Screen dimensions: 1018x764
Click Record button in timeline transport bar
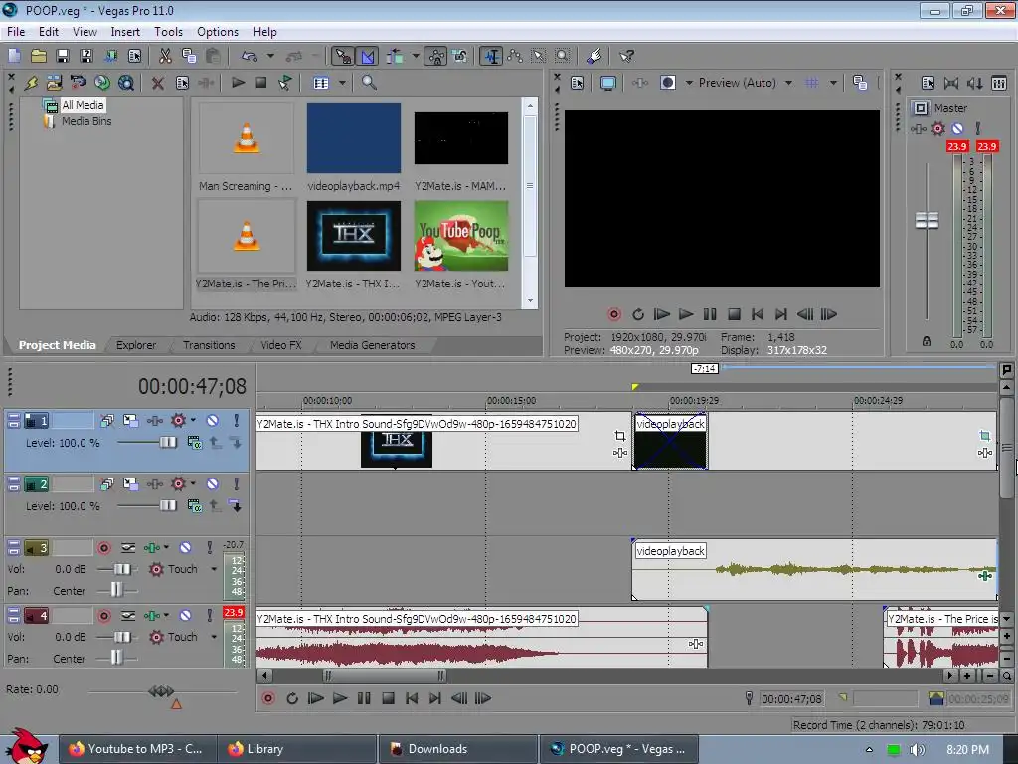(x=268, y=698)
